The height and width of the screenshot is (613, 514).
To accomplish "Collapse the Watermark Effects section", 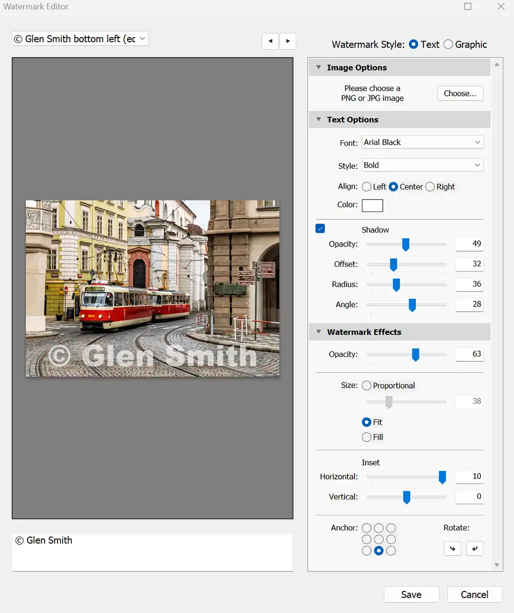I will click(319, 332).
